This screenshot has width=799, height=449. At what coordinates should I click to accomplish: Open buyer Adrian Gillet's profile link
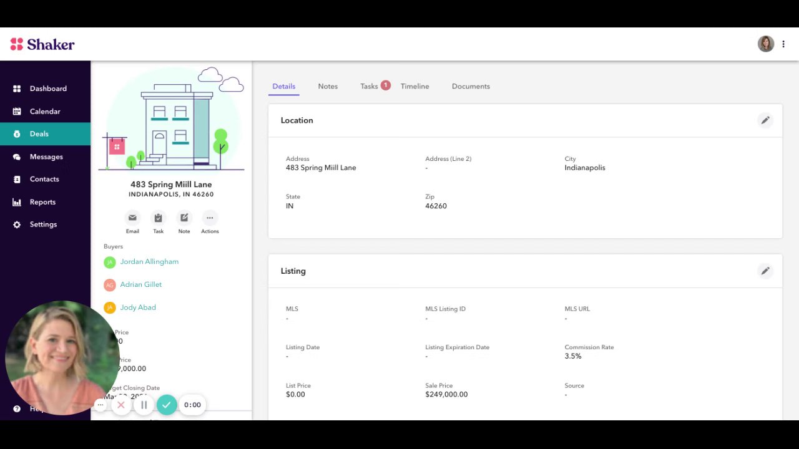pyautogui.click(x=141, y=284)
